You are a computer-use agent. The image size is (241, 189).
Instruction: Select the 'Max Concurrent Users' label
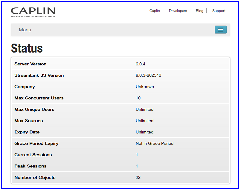coord(39,98)
